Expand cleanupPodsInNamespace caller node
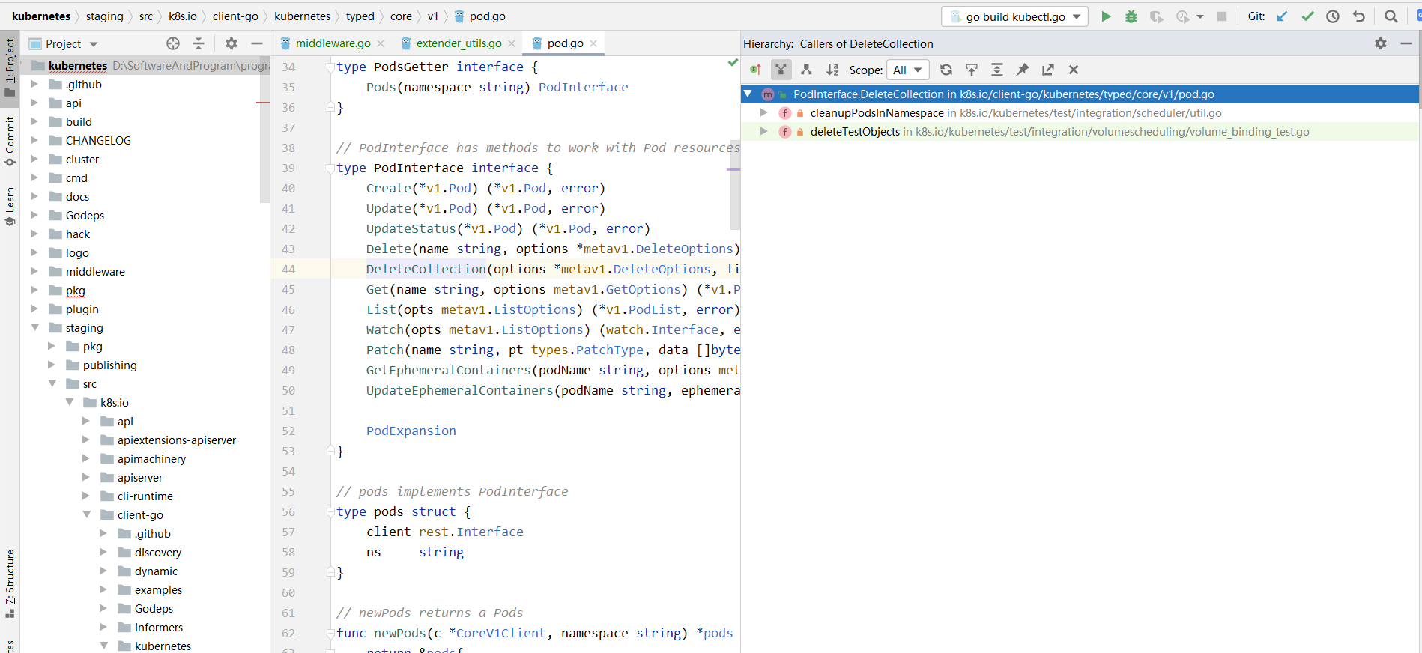The width and height of the screenshot is (1422, 653). (x=764, y=112)
